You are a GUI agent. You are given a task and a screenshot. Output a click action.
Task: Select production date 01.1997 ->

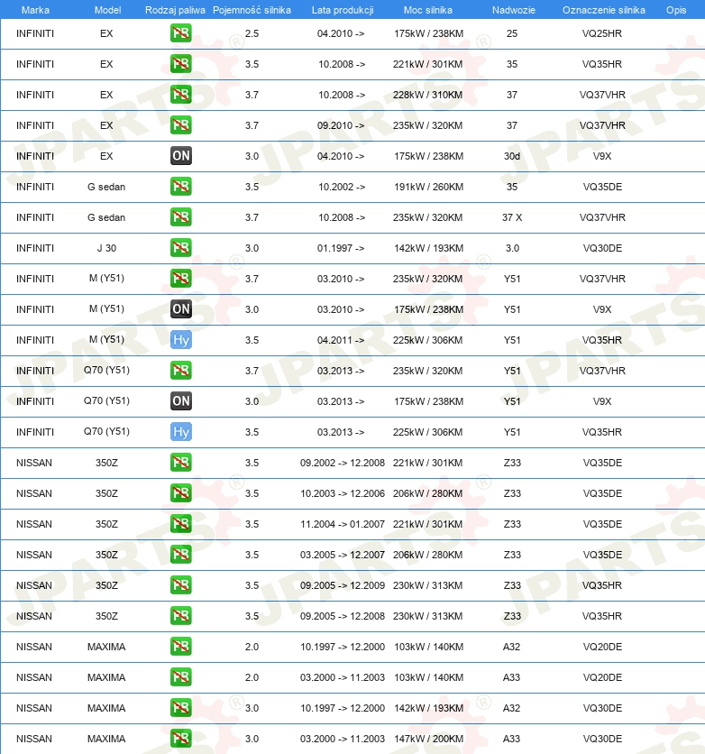coord(341,248)
